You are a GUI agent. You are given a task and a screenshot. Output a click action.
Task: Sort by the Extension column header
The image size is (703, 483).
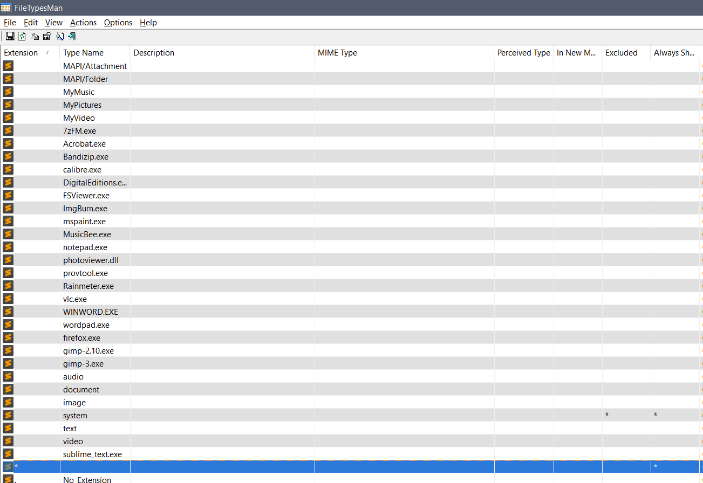[30, 53]
